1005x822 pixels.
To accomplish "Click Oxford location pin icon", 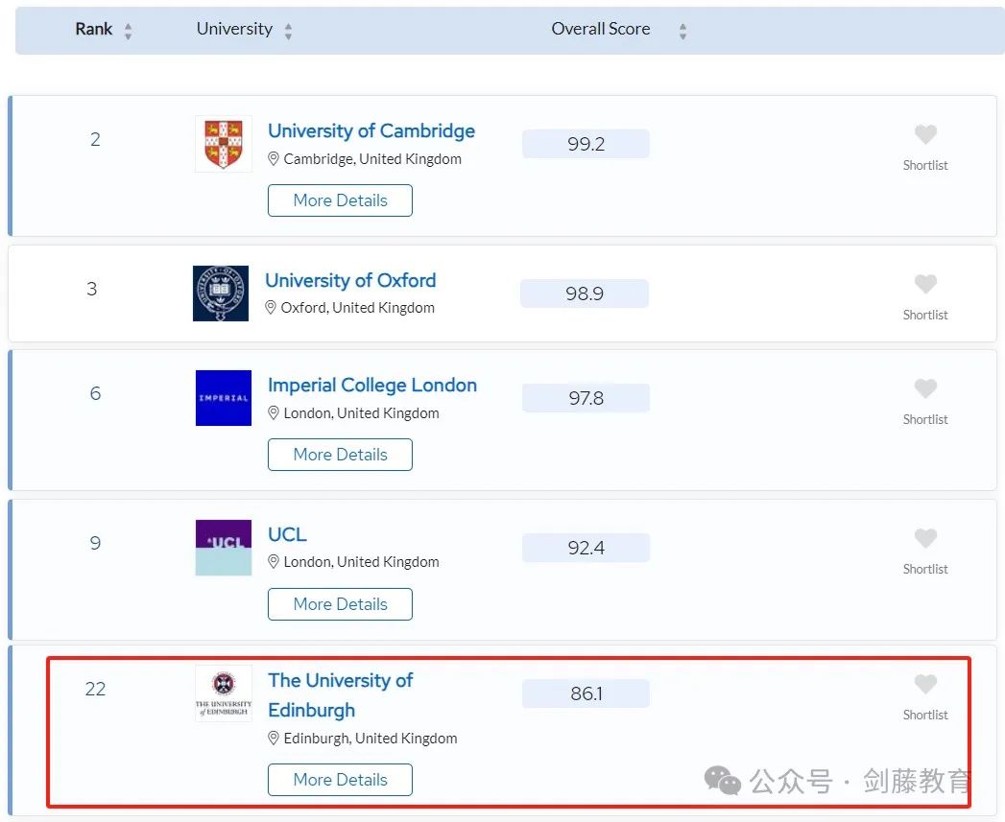I will (x=271, y=308).
